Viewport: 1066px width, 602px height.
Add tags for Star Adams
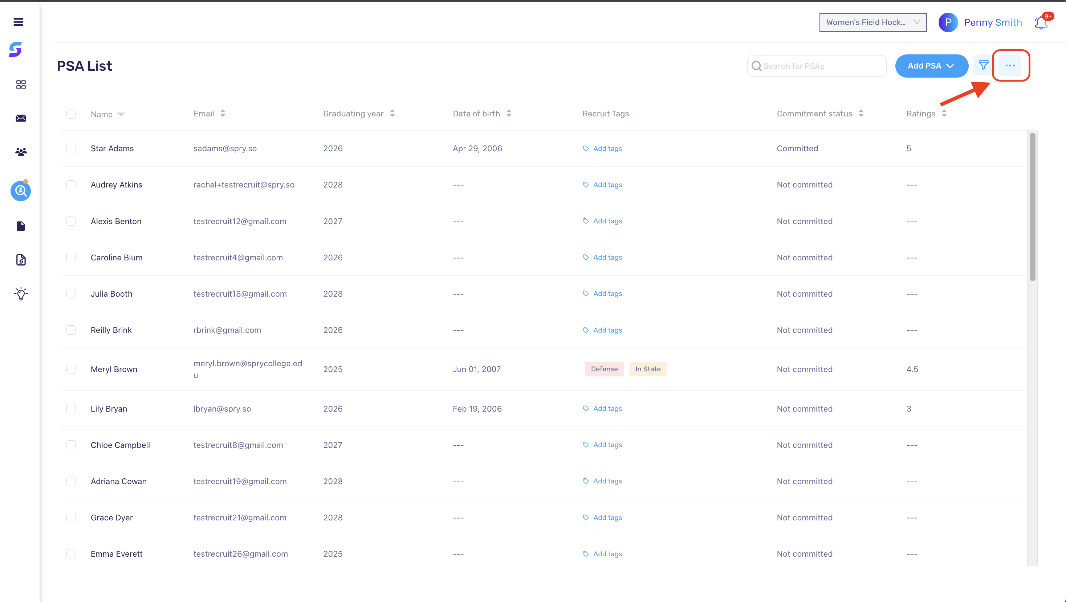tap(602, 148)
